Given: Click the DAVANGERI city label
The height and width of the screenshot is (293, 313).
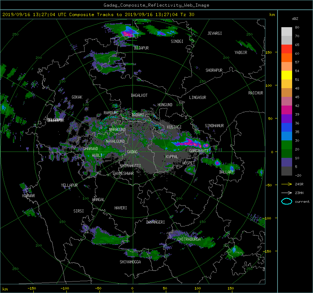Looking at the screenshot, I should [155, 222].
